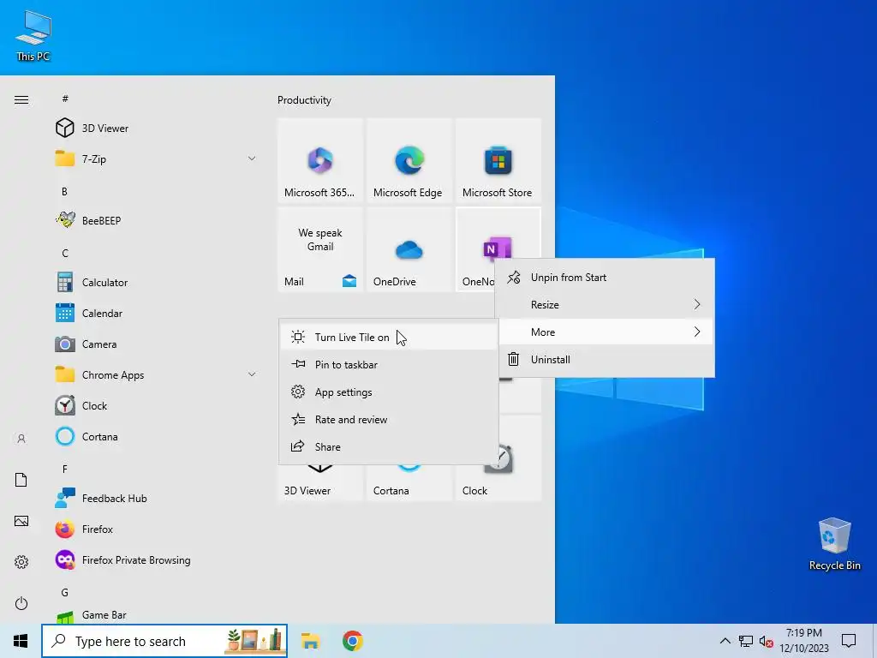Show hidden system tray icons
This screenshot has height=658, width=877.
click(725, 641)
